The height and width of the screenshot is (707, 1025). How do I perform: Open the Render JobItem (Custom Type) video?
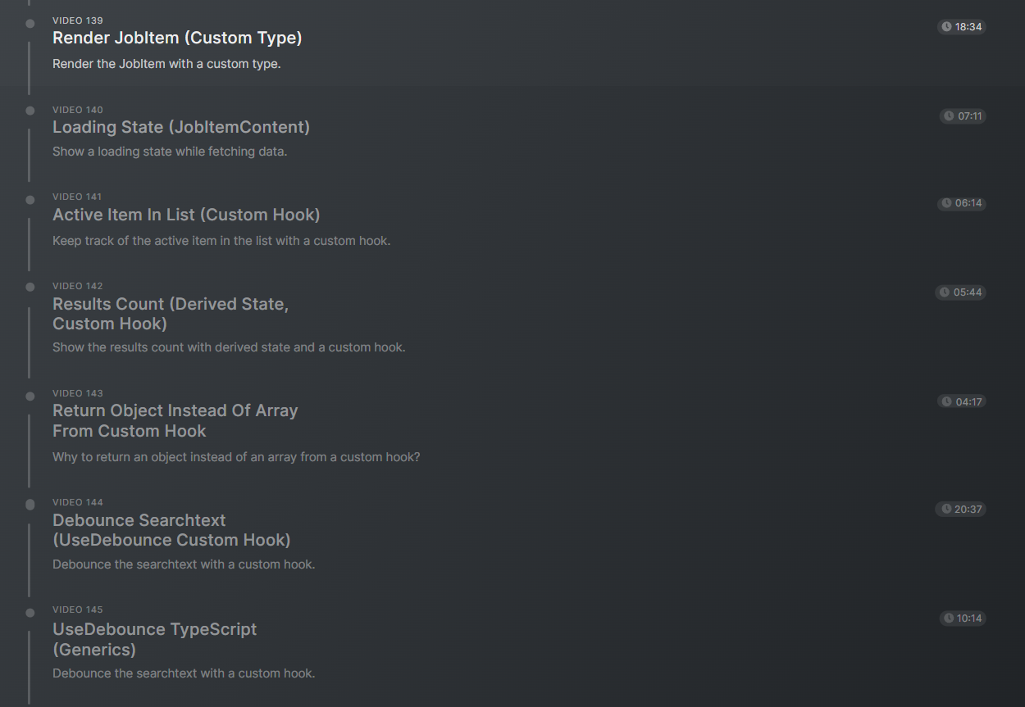177,38
